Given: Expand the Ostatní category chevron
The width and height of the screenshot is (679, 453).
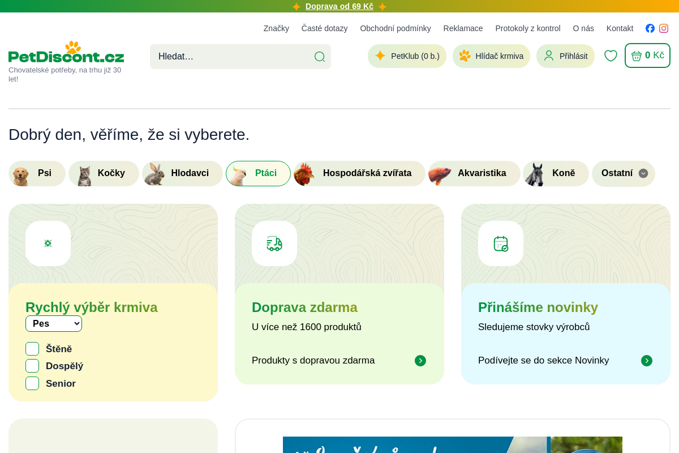Looking at the screenshot, I should coord(643,173).
